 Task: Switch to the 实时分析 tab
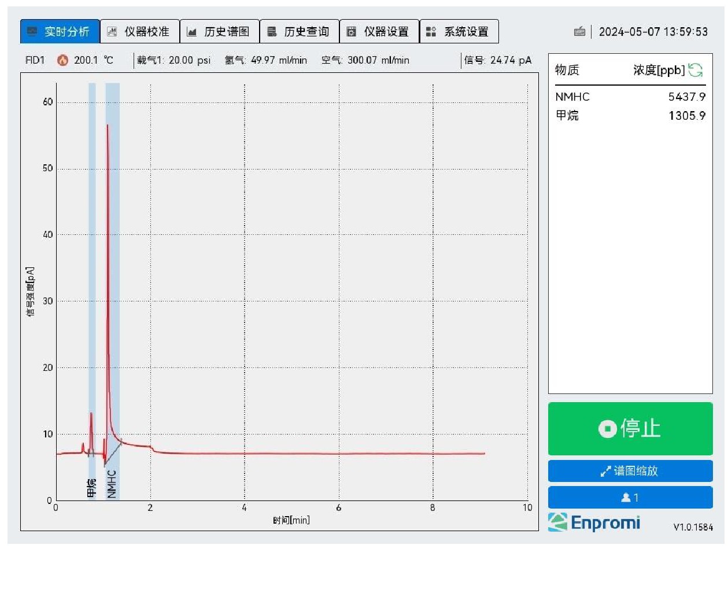click(x=60, y=31)
